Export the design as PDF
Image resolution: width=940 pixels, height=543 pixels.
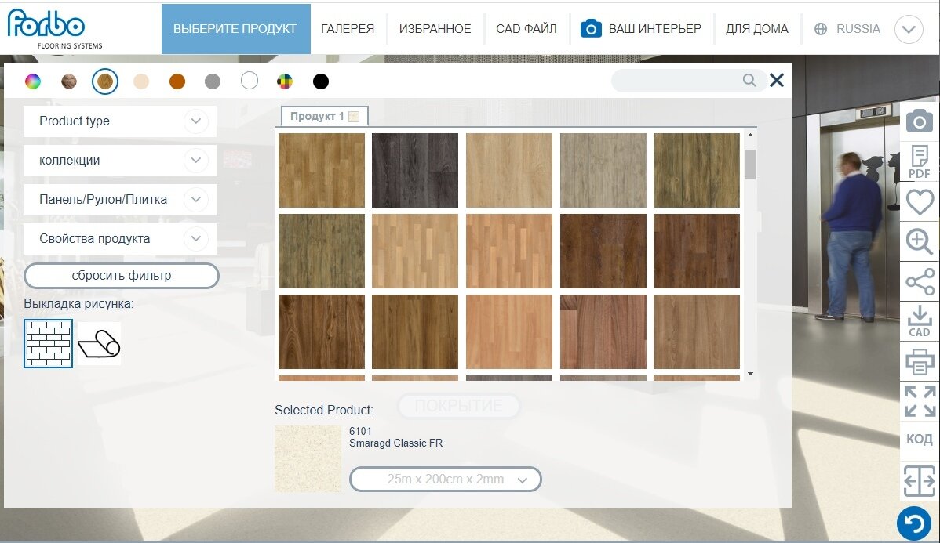point(919,161)
